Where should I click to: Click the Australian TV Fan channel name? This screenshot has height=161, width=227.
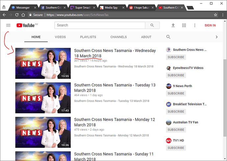186,122
